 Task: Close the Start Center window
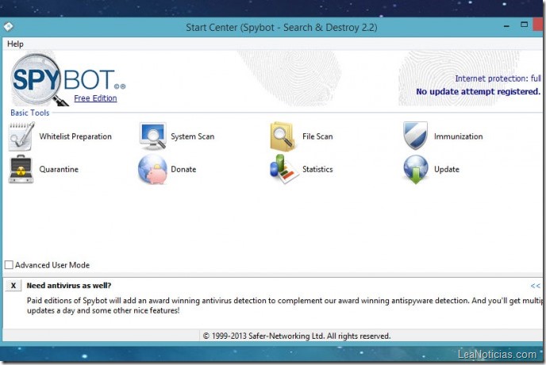tap(537, 25)
